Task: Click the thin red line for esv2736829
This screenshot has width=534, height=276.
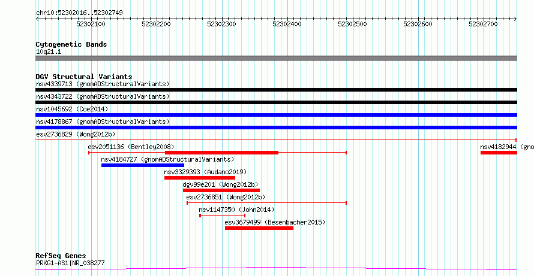Action: pyautogui.click(x=276, y=139)
